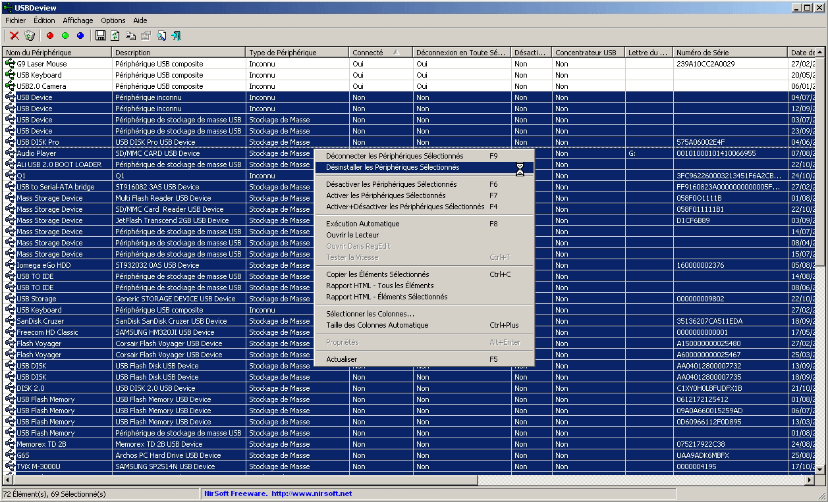Copy selected items using the toolbar icon

pyautogui.click(x=130, y=36)
